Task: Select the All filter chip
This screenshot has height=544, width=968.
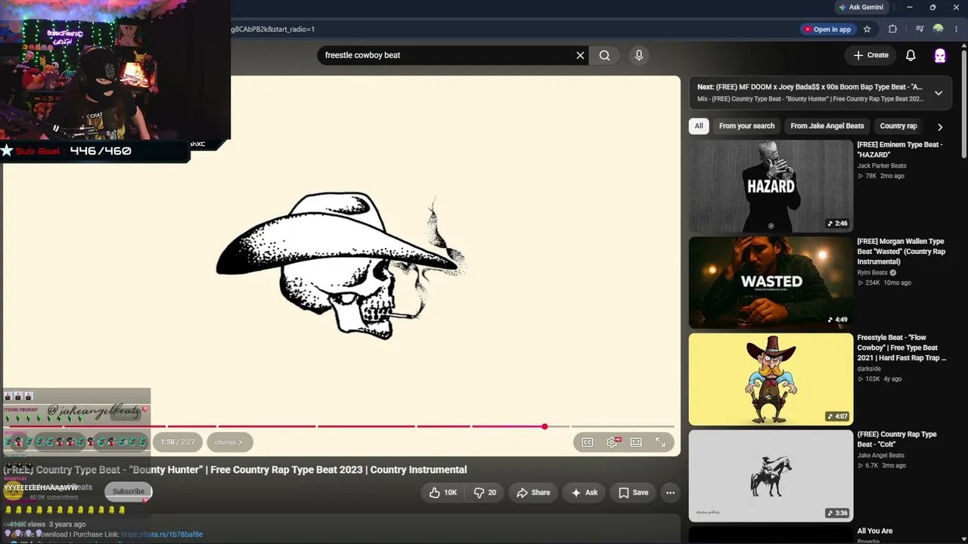Action: [699, 126]
